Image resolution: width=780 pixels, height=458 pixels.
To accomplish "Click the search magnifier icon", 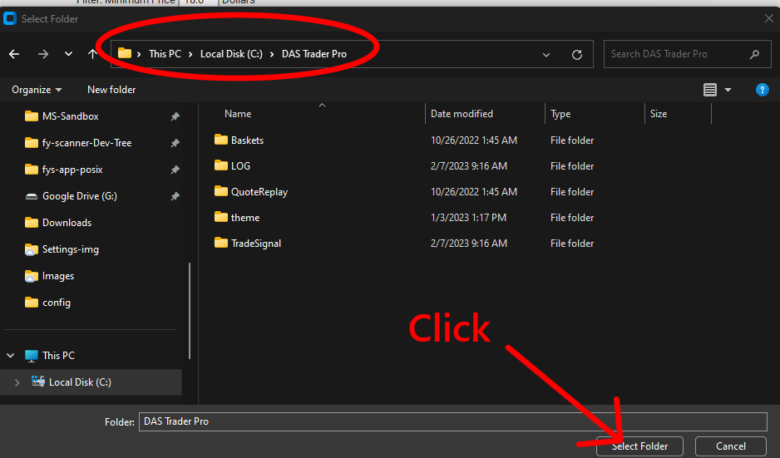I will pyautogui.click(x=754, y=54).
